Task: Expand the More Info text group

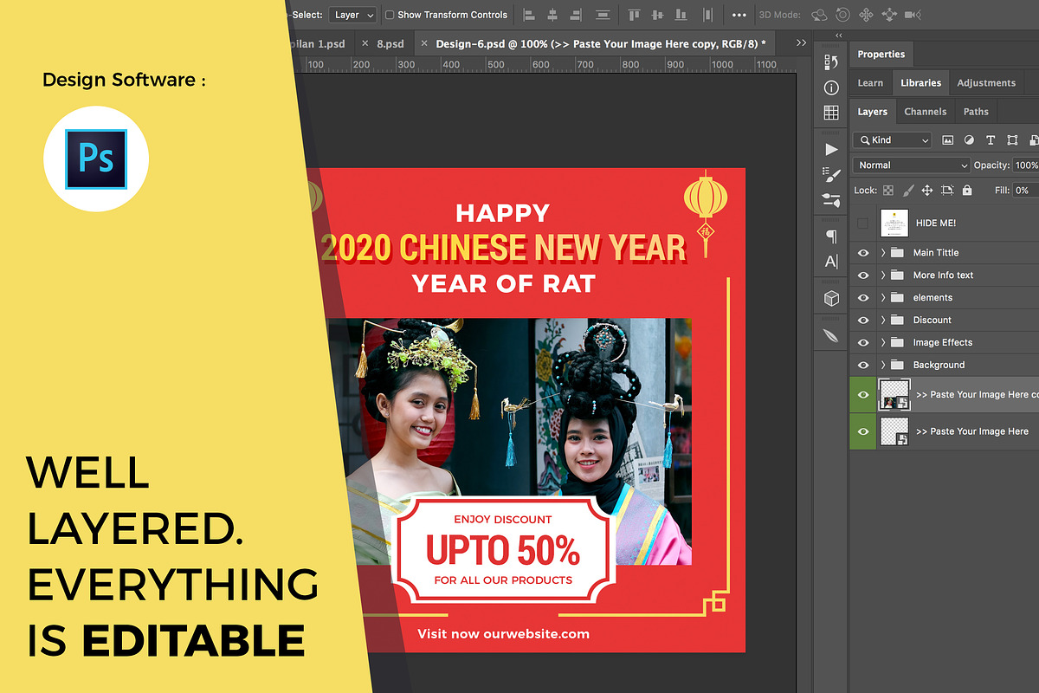Action: pyautogui.click(x=883, y=275)
